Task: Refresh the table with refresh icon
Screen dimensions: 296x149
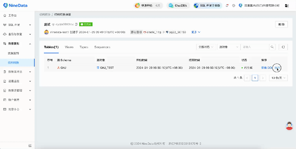Action: point(283,47)
